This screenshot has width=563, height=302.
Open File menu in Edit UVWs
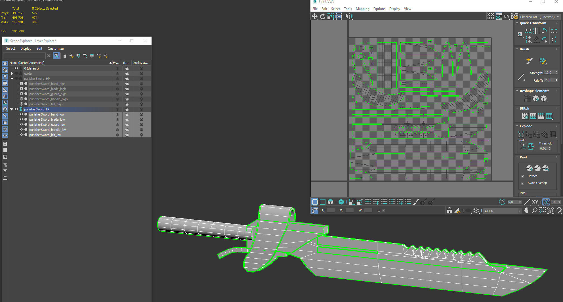click(x=315, y=9)
